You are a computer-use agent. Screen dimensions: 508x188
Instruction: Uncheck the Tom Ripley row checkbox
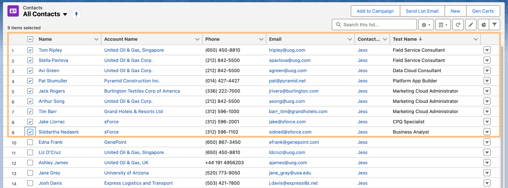[30, 50]
